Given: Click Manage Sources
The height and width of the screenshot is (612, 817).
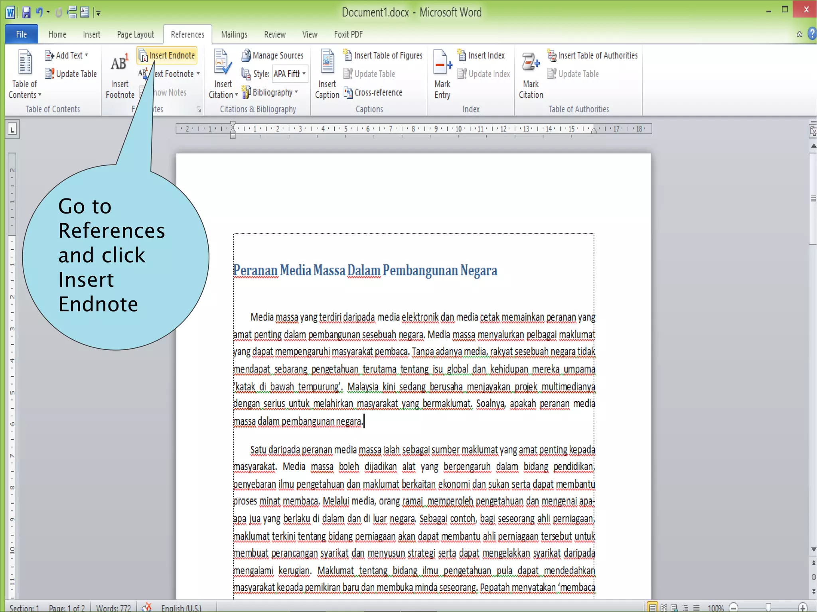Looking at the screenshot, I should [x=273, y=55].
